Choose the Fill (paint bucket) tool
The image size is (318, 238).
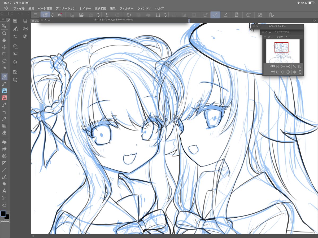(4, 142)
